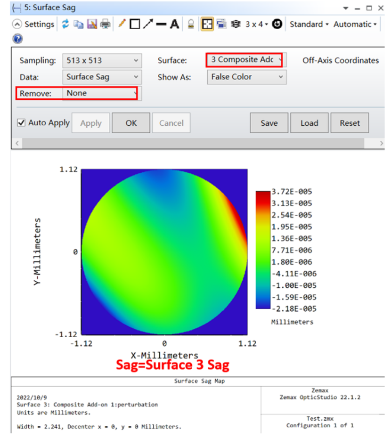Select the line drawing tool
This screenshot has height=438, width=391.
(161, 24)
